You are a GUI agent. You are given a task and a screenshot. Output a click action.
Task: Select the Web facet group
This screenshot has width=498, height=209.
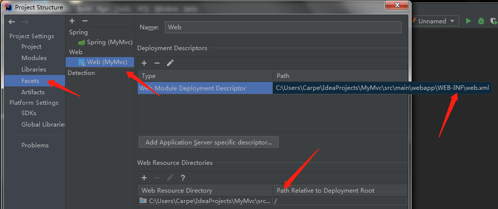pos(76,52)
